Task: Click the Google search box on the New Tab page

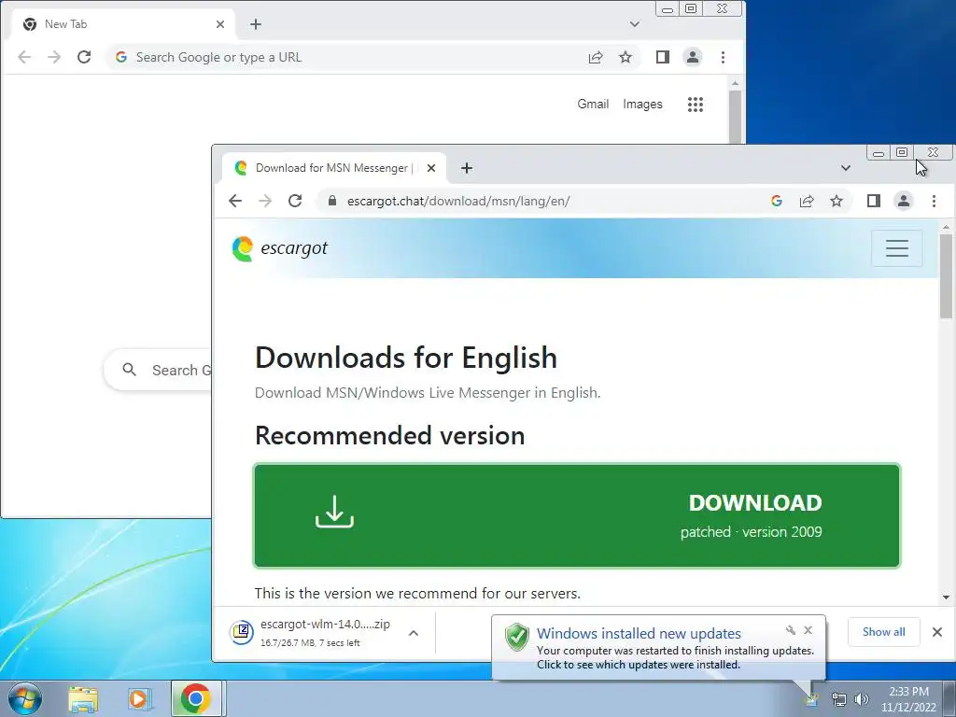Action: point(159,370)
